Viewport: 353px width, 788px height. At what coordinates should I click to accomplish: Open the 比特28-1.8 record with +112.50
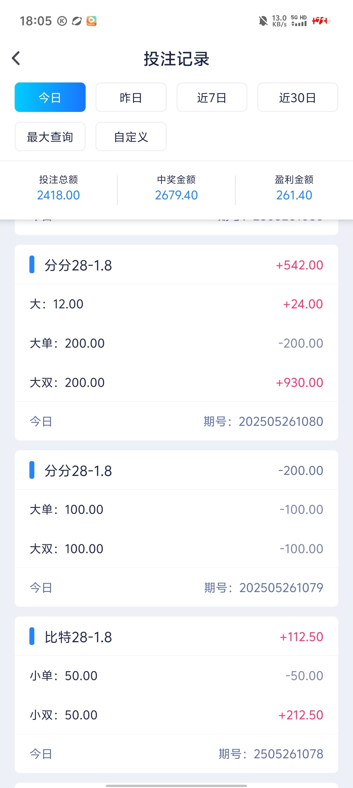(x=176, y=637)
